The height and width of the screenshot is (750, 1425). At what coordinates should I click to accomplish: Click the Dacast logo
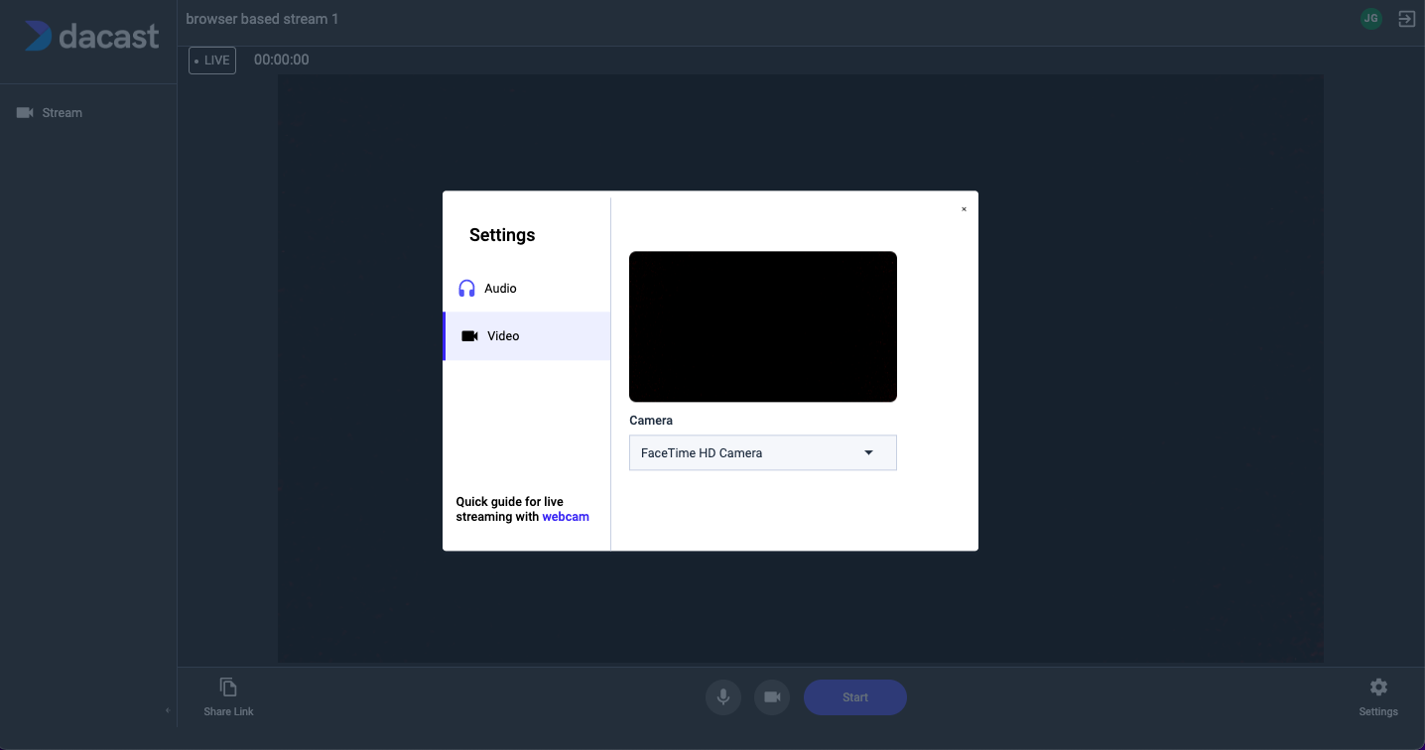pos(92,36)
